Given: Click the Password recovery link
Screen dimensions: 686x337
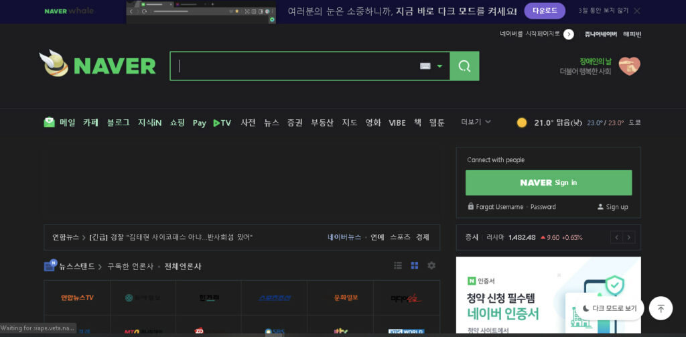Looking at the screenshot, I should 543,206.
